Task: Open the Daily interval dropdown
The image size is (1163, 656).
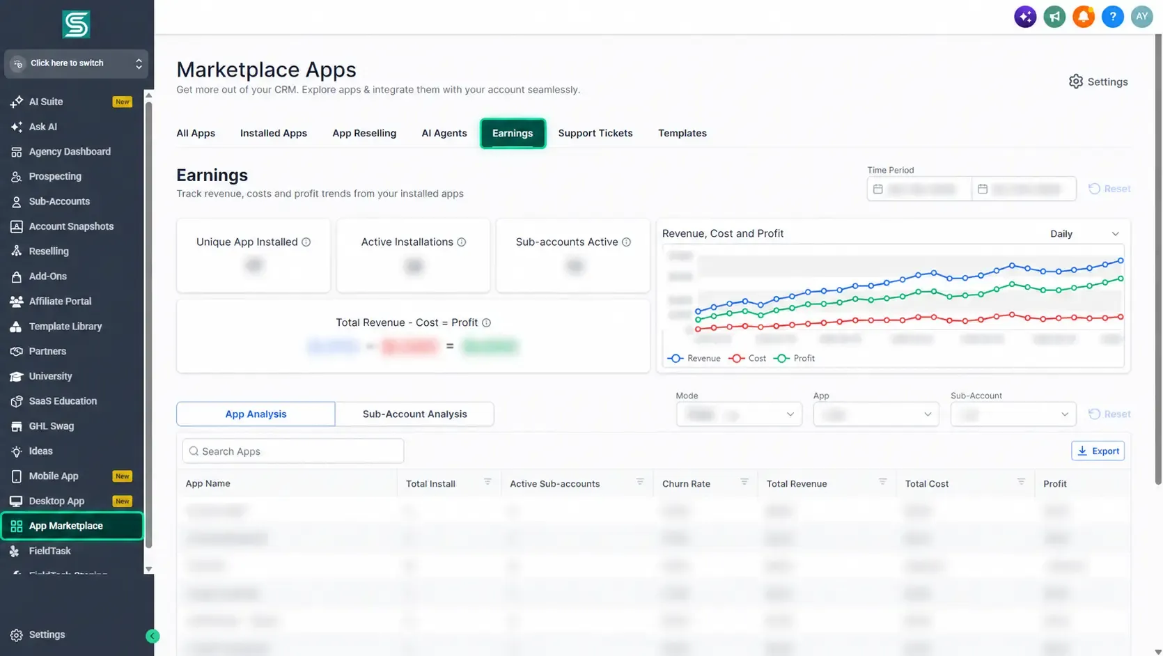Action: [x=1084, y=234]
